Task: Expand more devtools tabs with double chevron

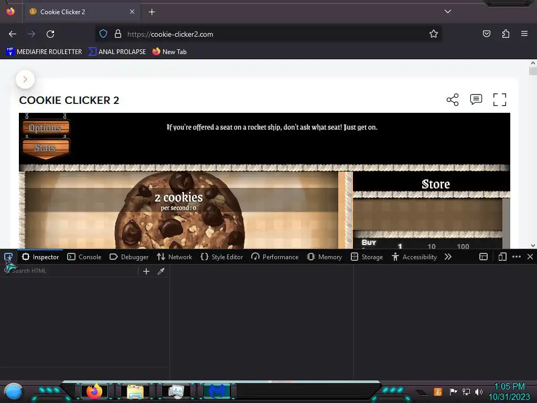Action: 448,257
